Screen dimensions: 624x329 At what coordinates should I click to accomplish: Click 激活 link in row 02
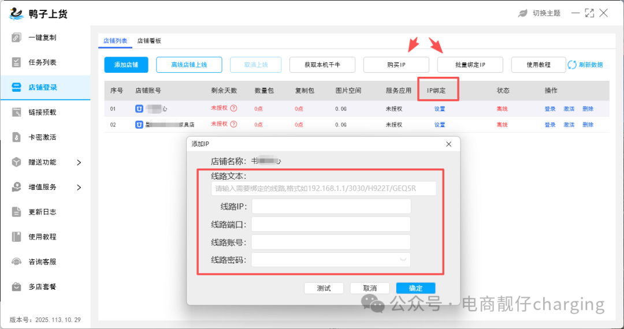[x=569, y=125]
